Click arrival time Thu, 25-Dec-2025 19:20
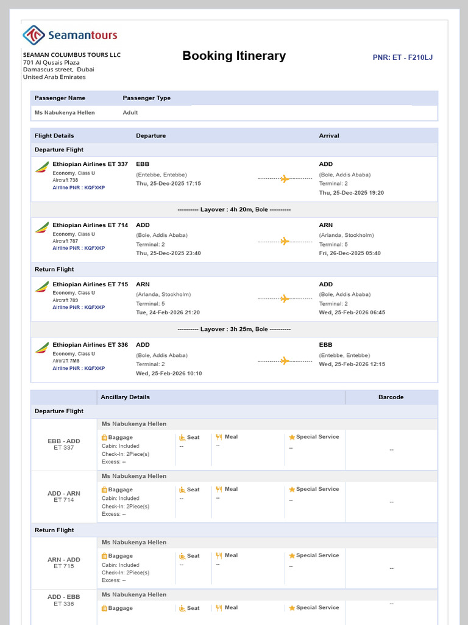 pos(352,193)
